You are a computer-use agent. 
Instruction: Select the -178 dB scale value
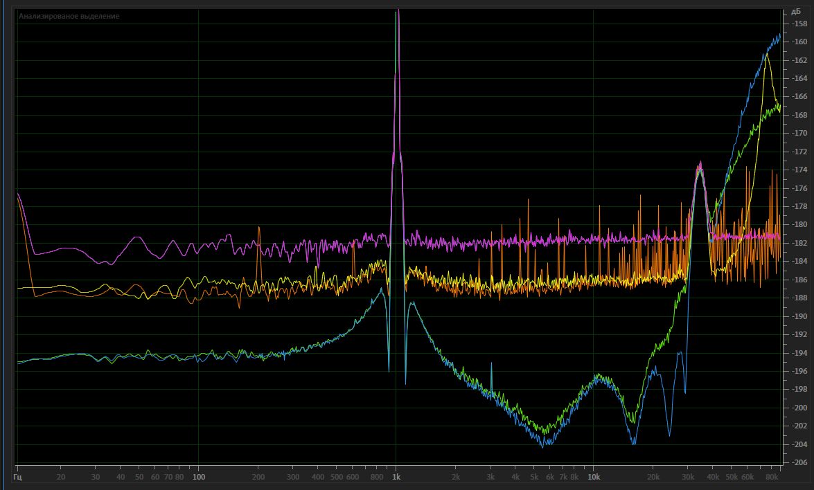pyautogui.click(x=799, y=206)
